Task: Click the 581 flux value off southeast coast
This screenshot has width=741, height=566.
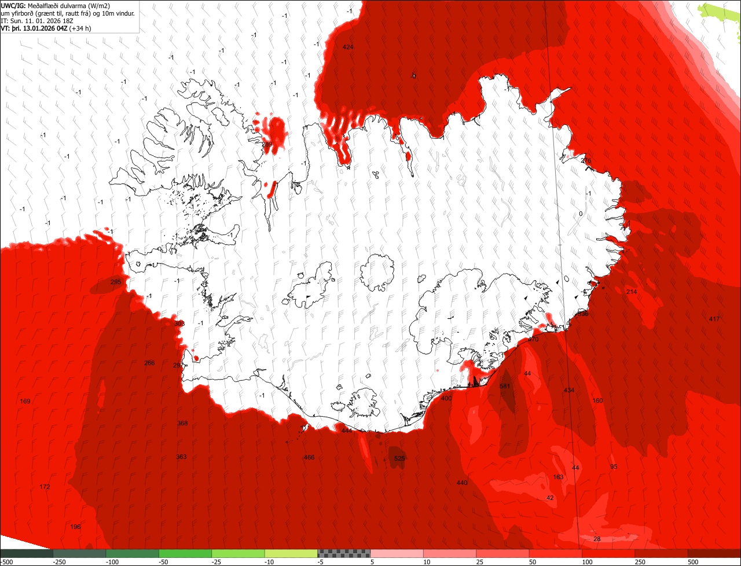Action: click(505, 386)
